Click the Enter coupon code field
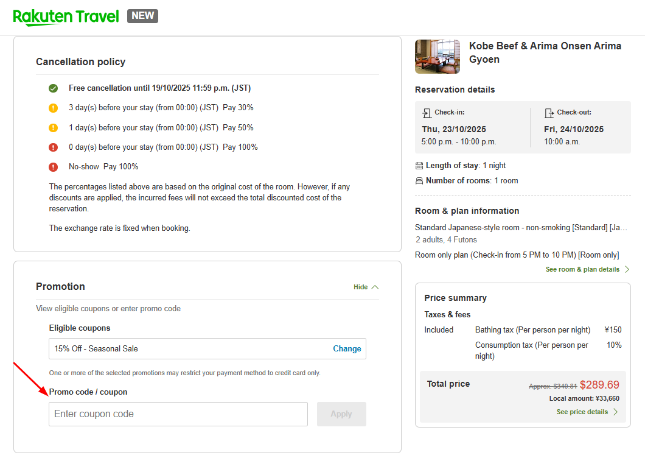Viewport: 645px width, 458px height. coord(178,414)
